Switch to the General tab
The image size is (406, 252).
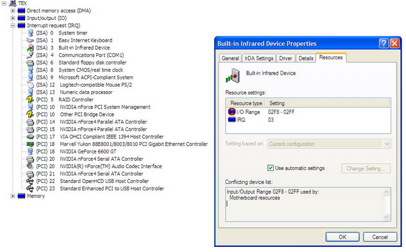click(x=230, y=58)
